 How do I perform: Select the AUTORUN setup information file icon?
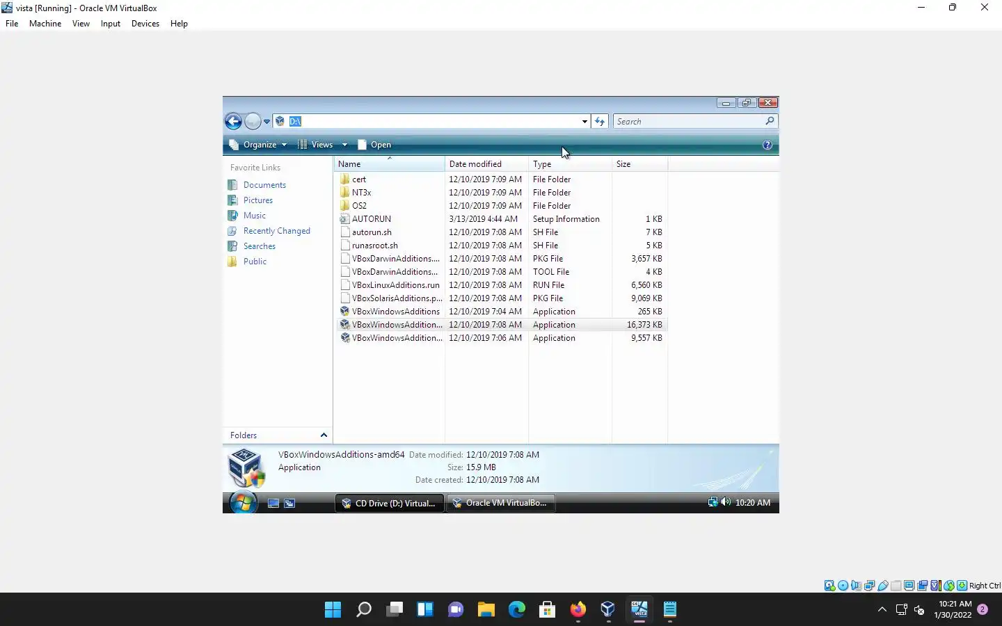(x=344, y=219)
